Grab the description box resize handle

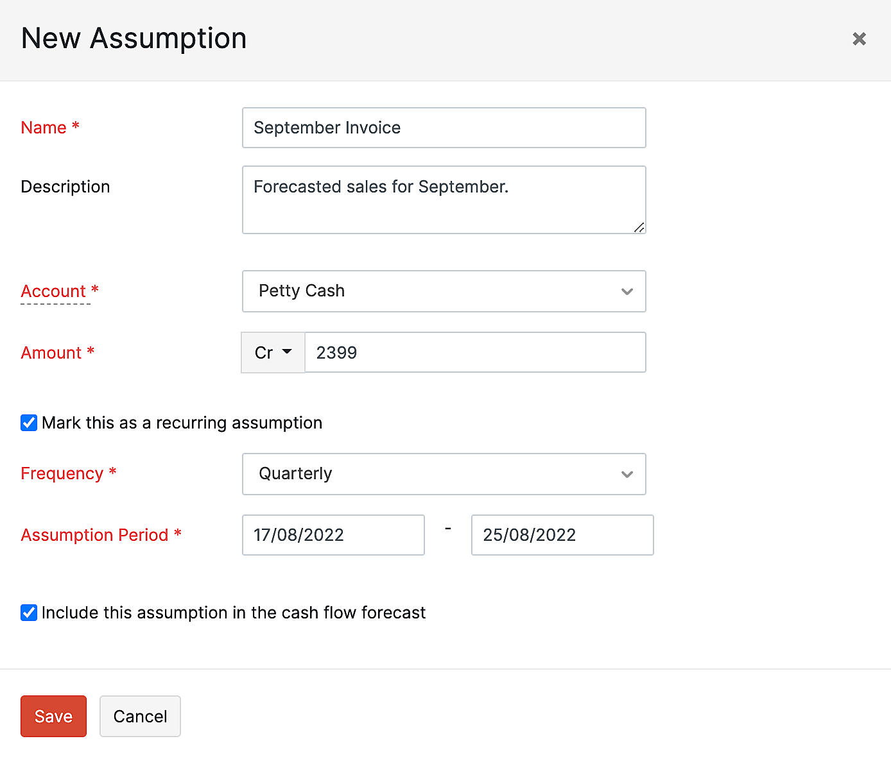click(639, 227)
